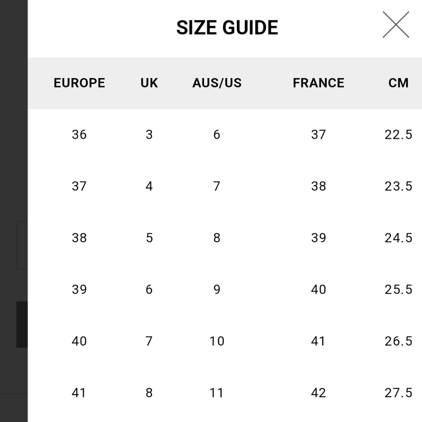This screenshot has height=422, width=422.
Task: Select Europe size 38 cell
Action: (x=79, y=238)
